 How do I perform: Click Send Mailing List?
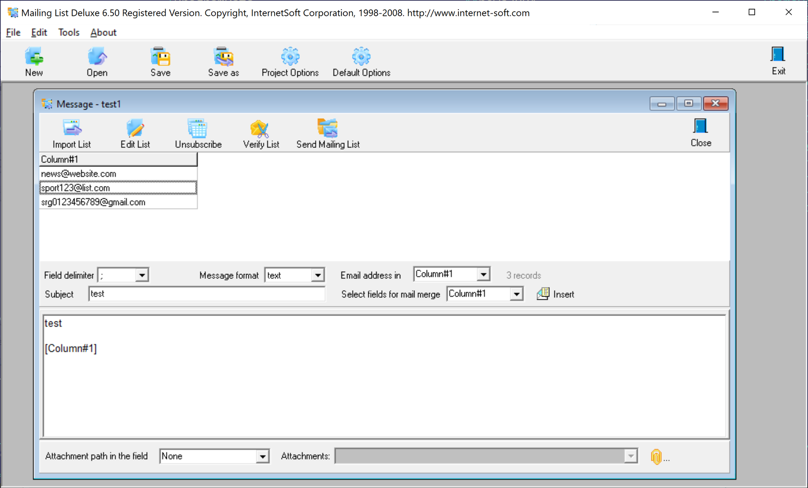click(x=328, y=133)
